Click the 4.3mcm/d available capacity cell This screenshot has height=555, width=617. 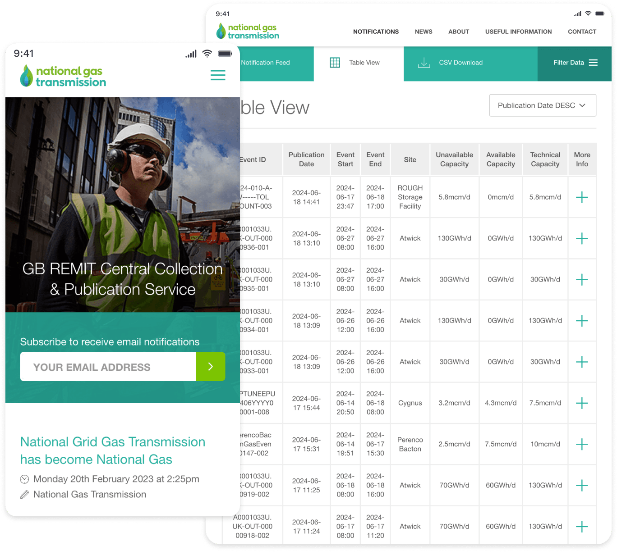point(501,403)
